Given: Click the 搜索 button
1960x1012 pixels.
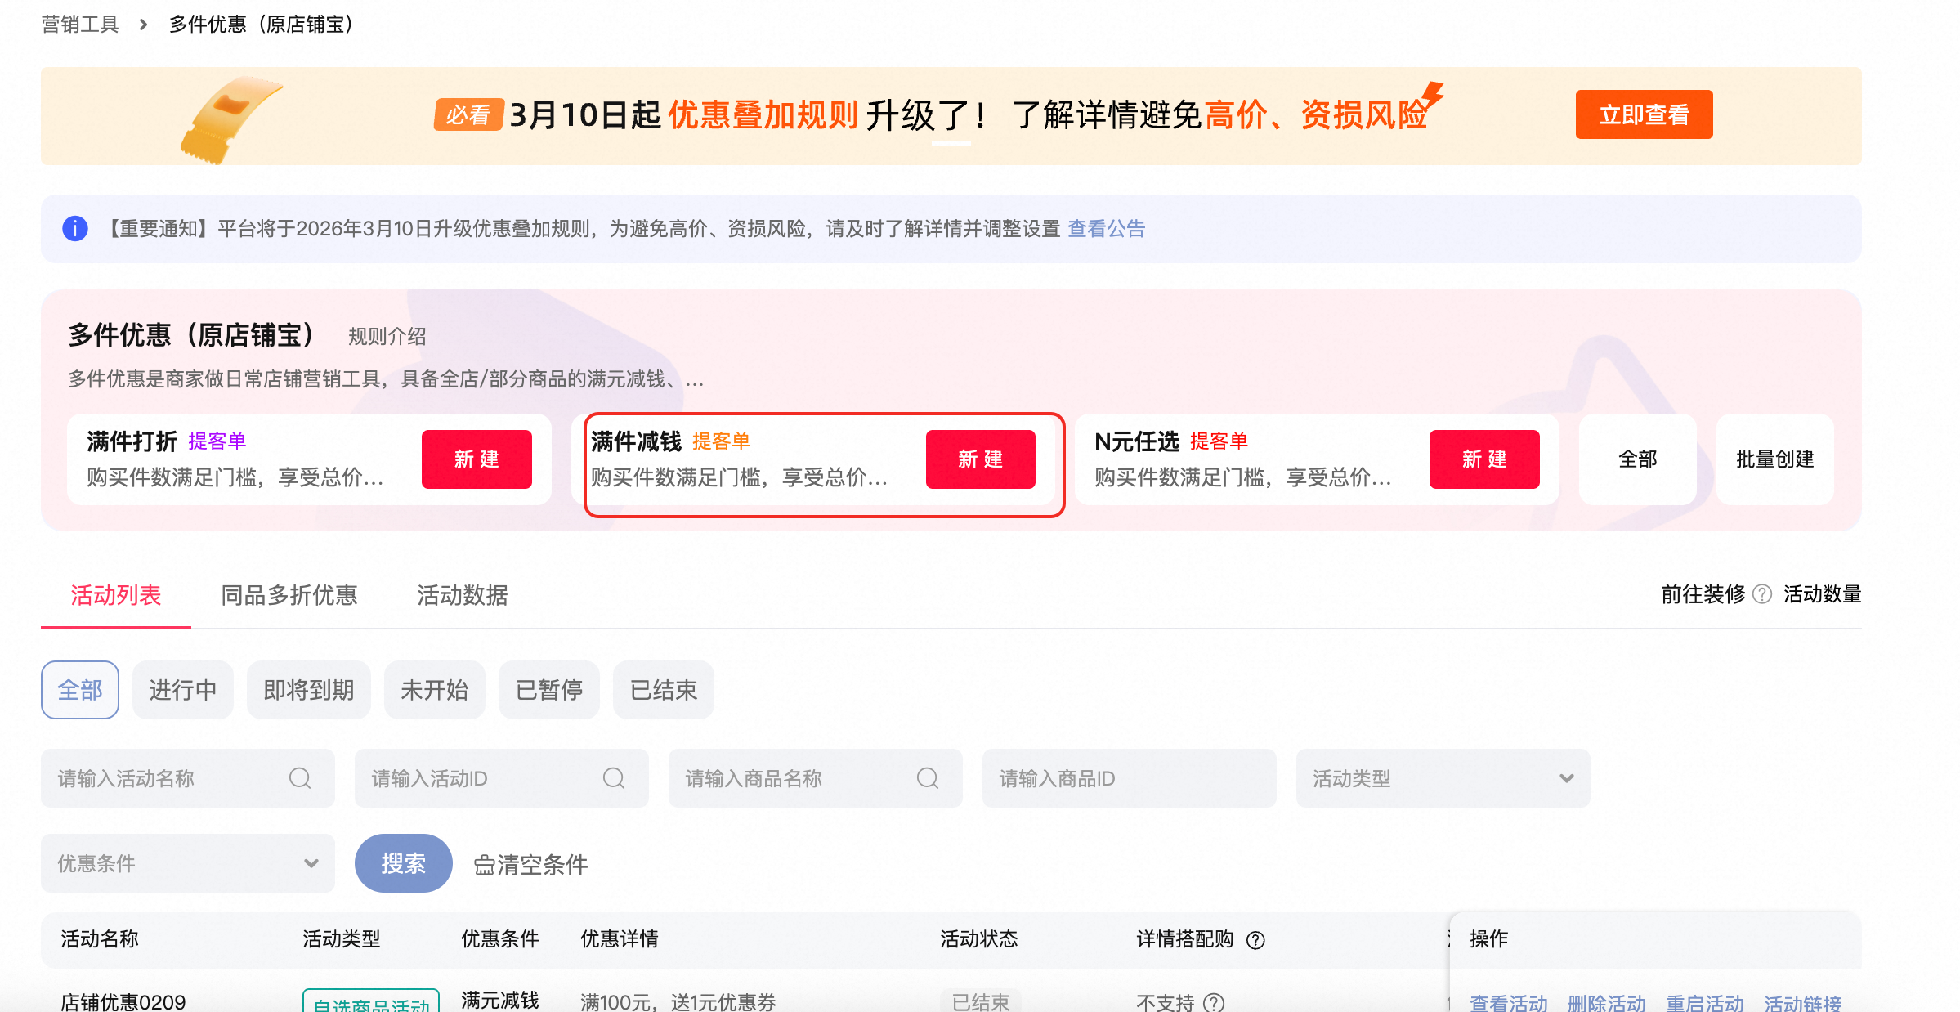Looking at the screenshot, I should click(x=404, y=863).
